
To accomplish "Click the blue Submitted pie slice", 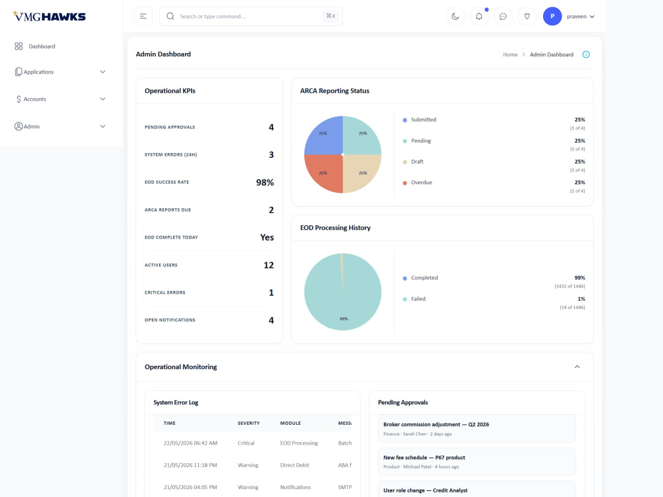I will [326, 138].
